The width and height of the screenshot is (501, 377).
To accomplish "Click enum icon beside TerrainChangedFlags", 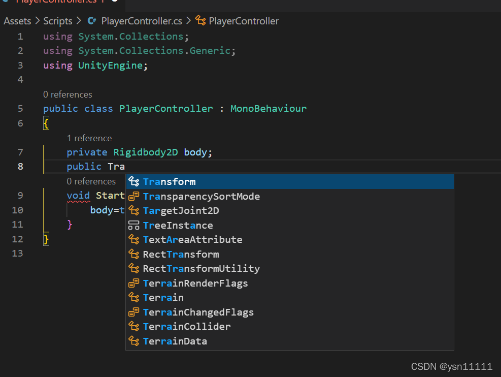I will (133, 312).
